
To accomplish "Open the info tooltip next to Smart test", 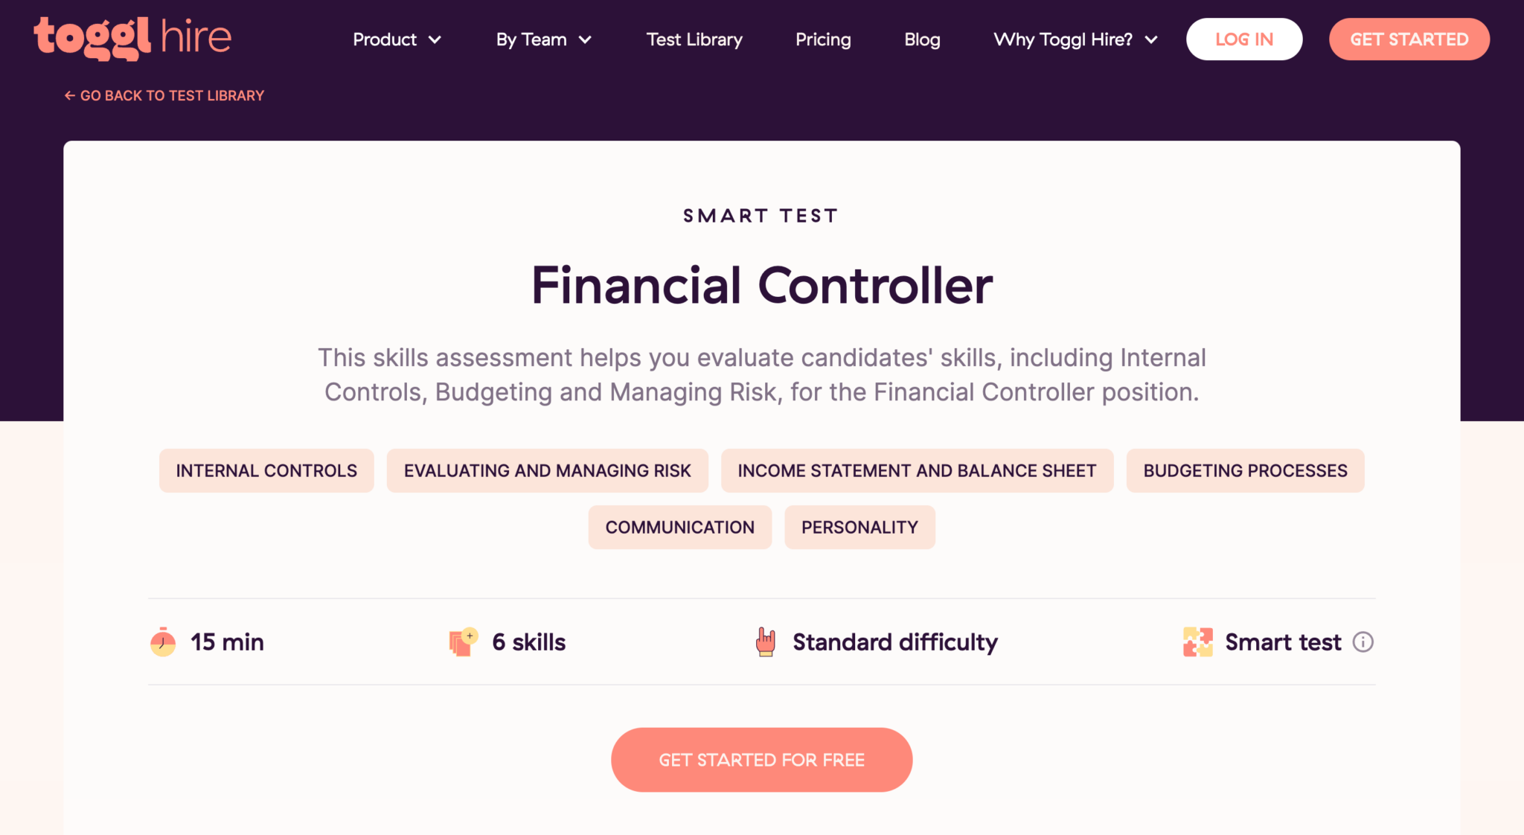I will pyautogui.click(x=1363, y=642).
